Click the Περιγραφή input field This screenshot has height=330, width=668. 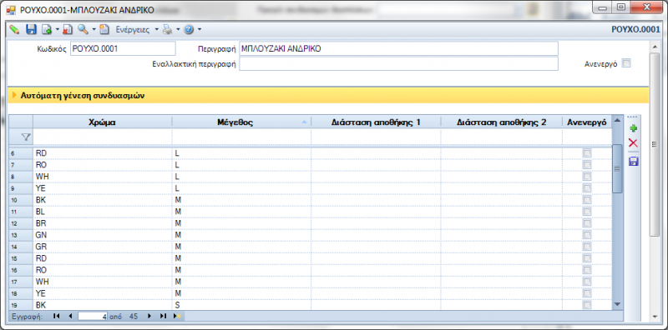(x=398, y=48)
